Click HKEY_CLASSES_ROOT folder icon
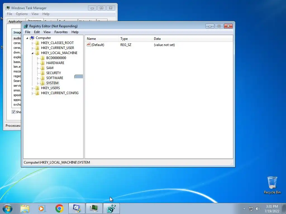This screenshot has height=214, width=286. (37, 43)
